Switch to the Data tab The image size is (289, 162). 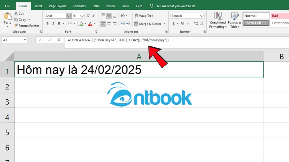[x=95, y=6]
